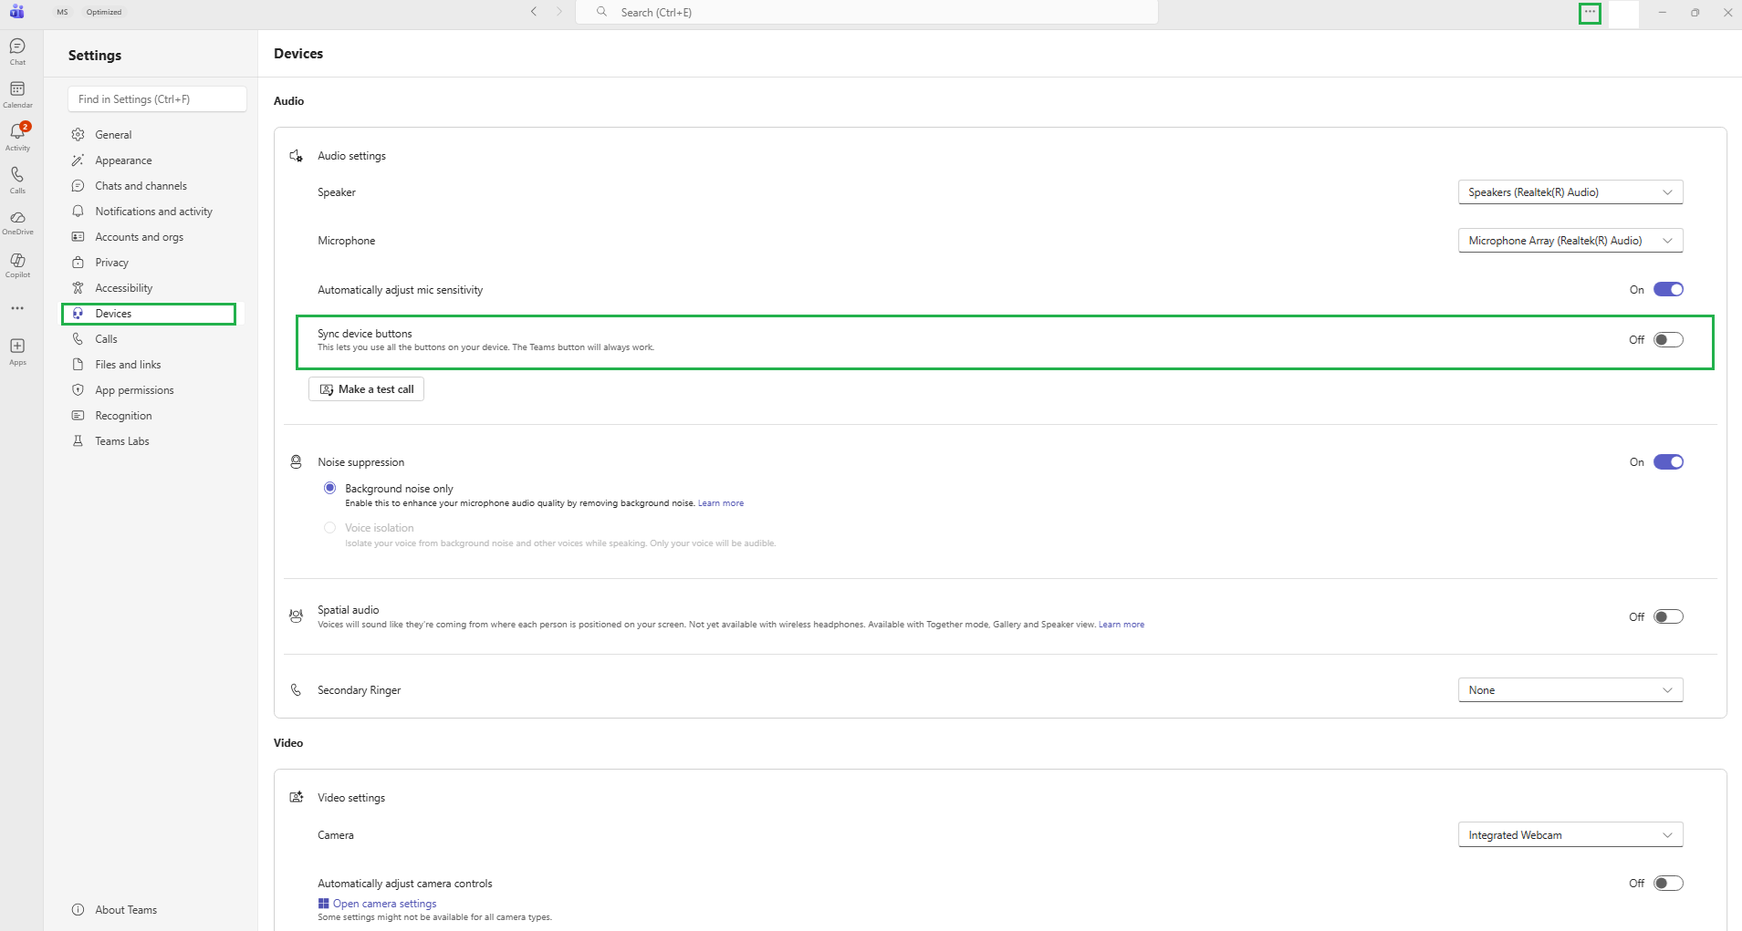Show more apps ellipsis in app rail
The height and width of the screenshot is (931, 1742).
click(17, 308)
